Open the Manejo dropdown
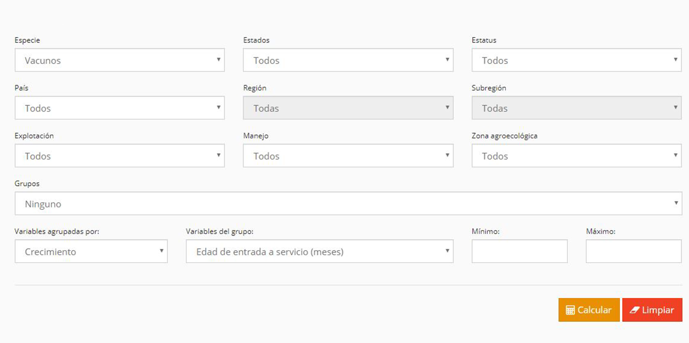The width and height of the screenshot is (689, 343). [348, 156]
